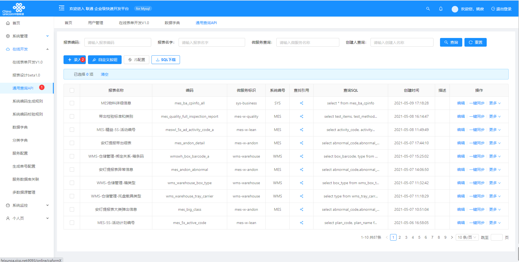The image size is (519, 262).
Task: Open 更多 dropdown for mes_ba_cpinfo_all row
Action: (495, 103)
